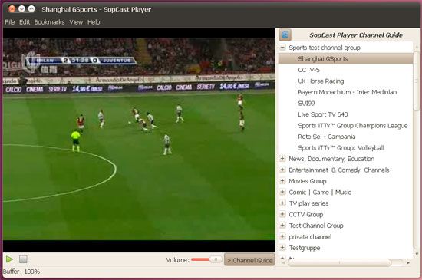Stop playback with the square stop icon
The width and height of the screenshot is (422, 280).
pos(23,259)
